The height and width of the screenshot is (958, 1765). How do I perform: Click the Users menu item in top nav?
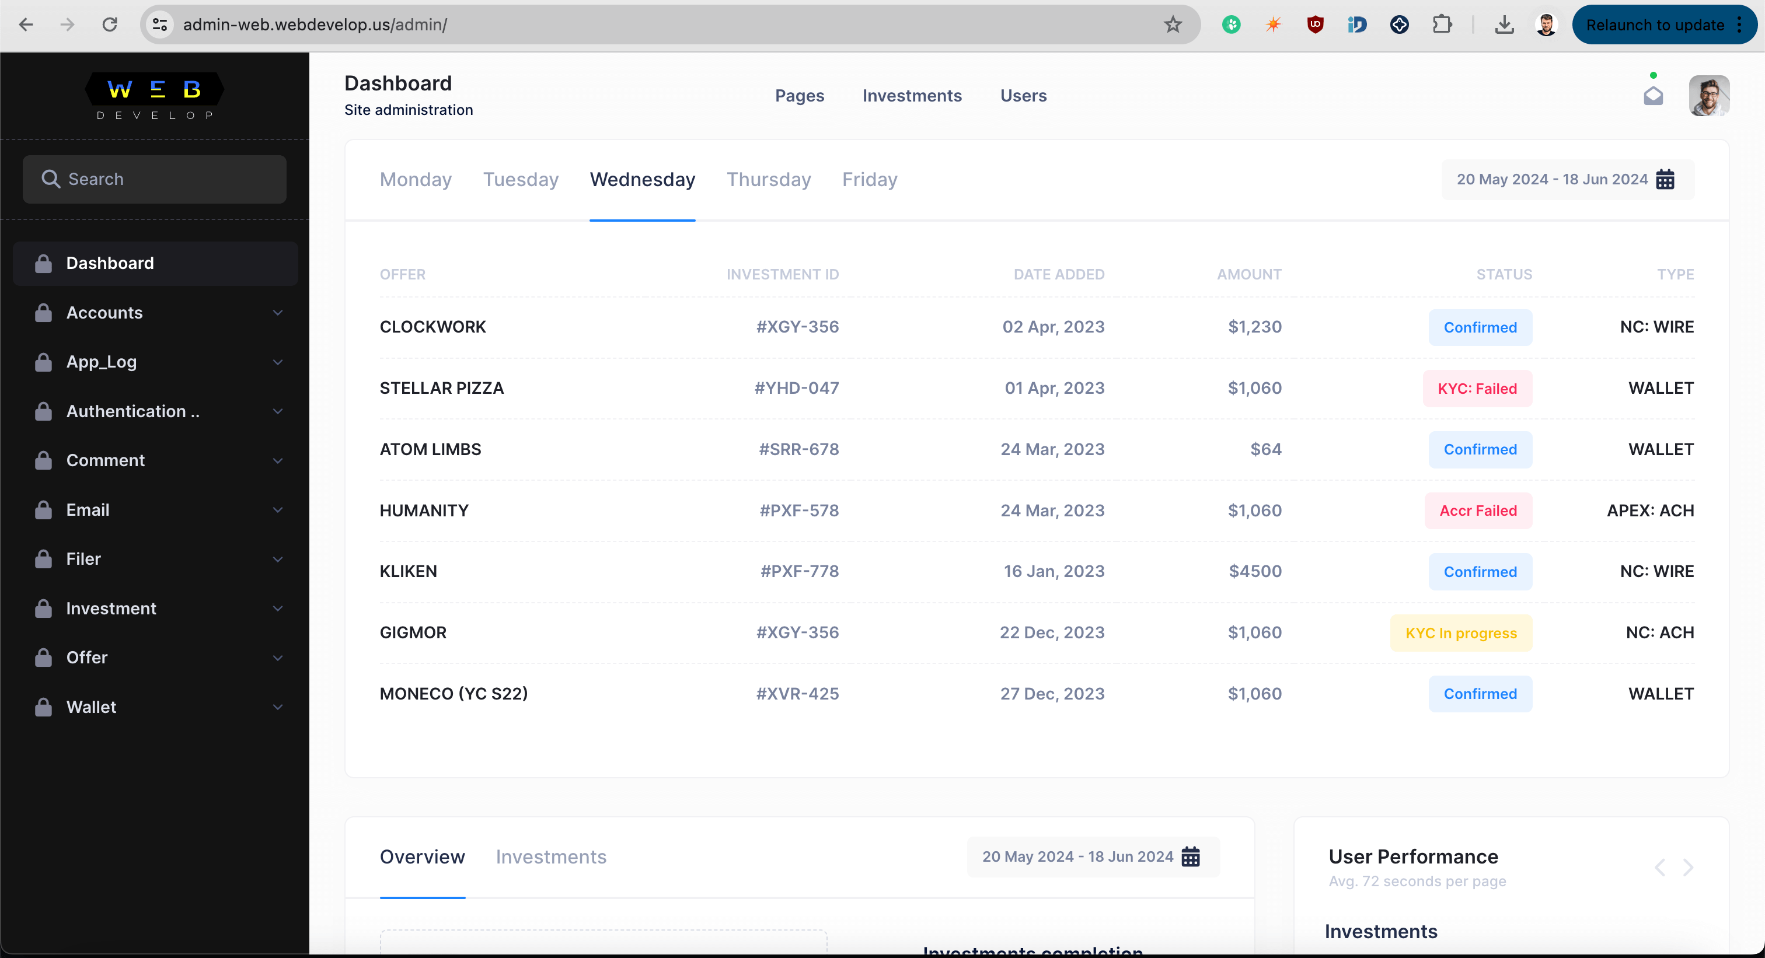click(1022, 96)
